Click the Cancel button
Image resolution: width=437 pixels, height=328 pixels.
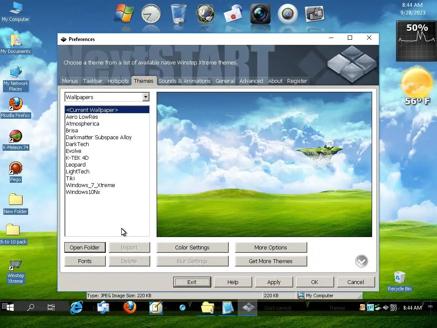pyautogui.click(x=356, y=282)
